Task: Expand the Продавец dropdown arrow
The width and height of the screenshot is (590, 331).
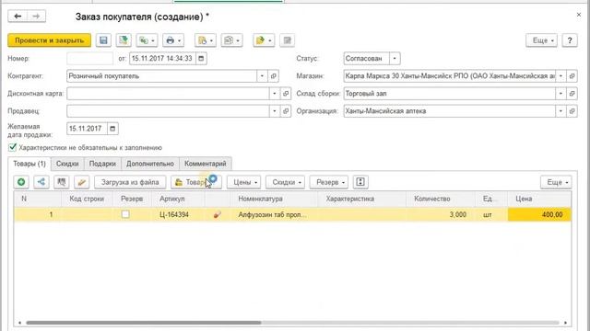Action: [275, 111]
